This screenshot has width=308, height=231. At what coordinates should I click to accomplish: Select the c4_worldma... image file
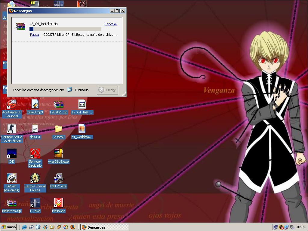(x=82, y=131)
